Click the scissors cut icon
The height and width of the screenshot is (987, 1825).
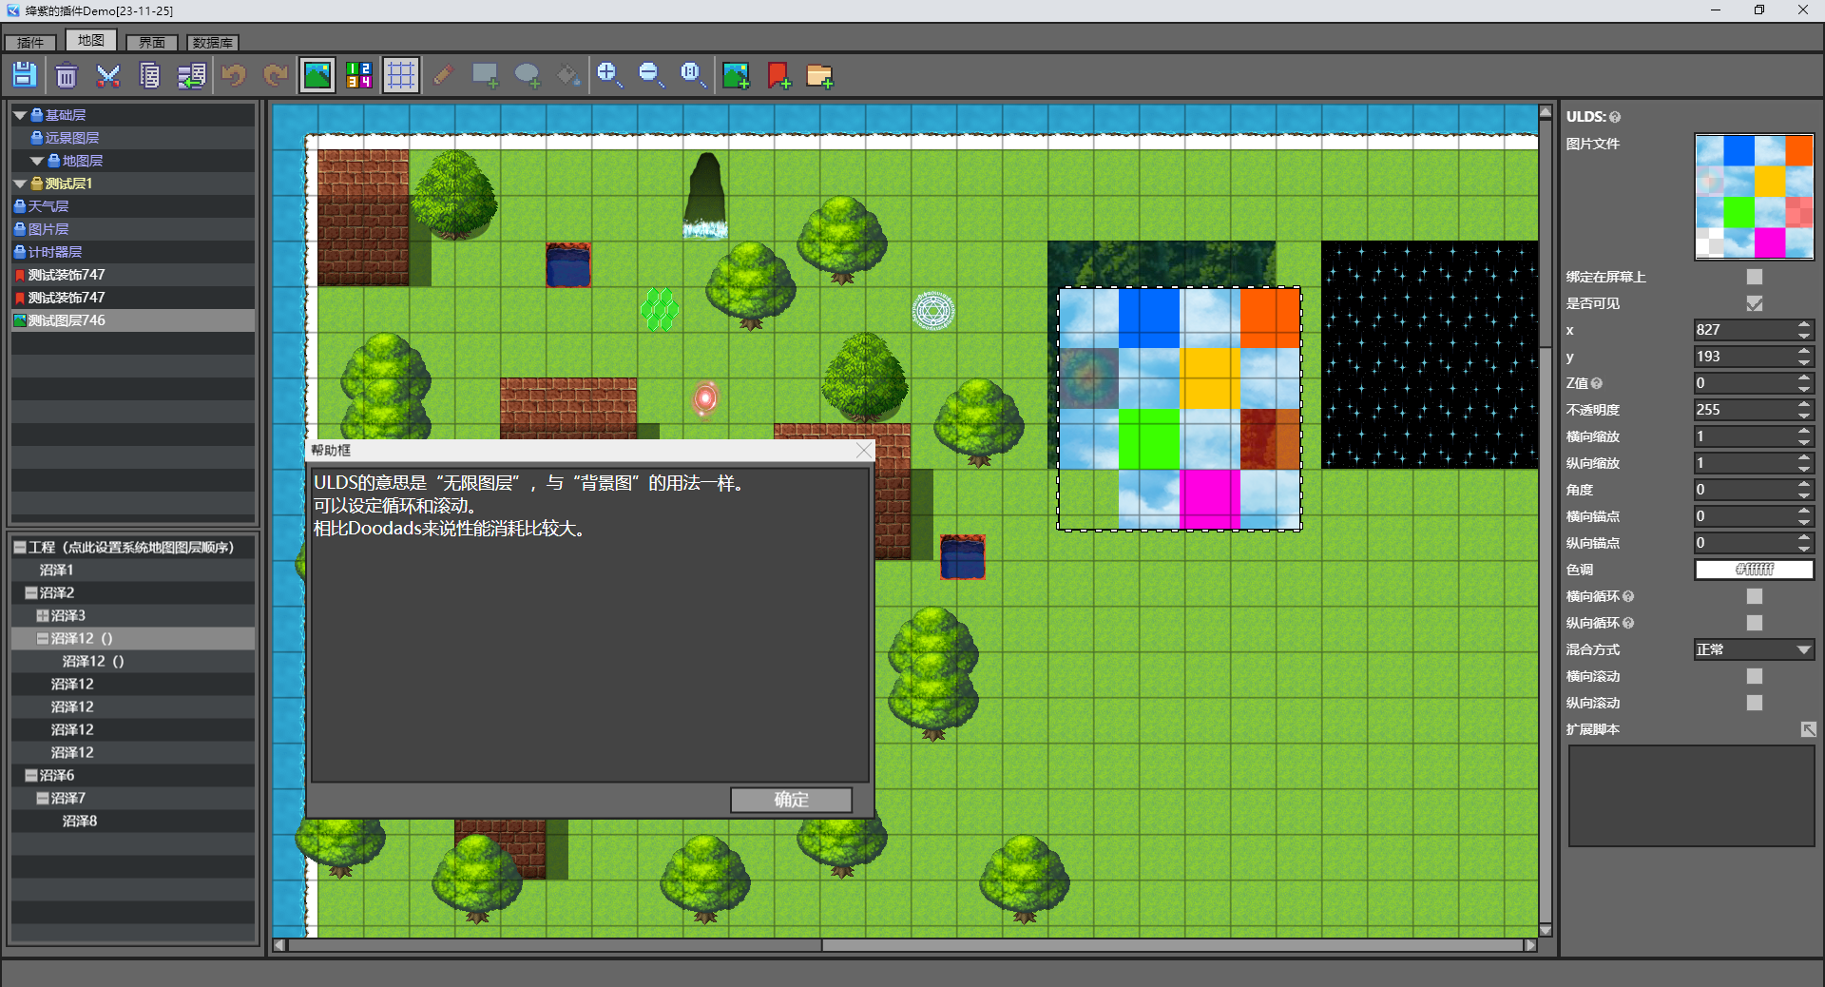(x=108, y=75)
